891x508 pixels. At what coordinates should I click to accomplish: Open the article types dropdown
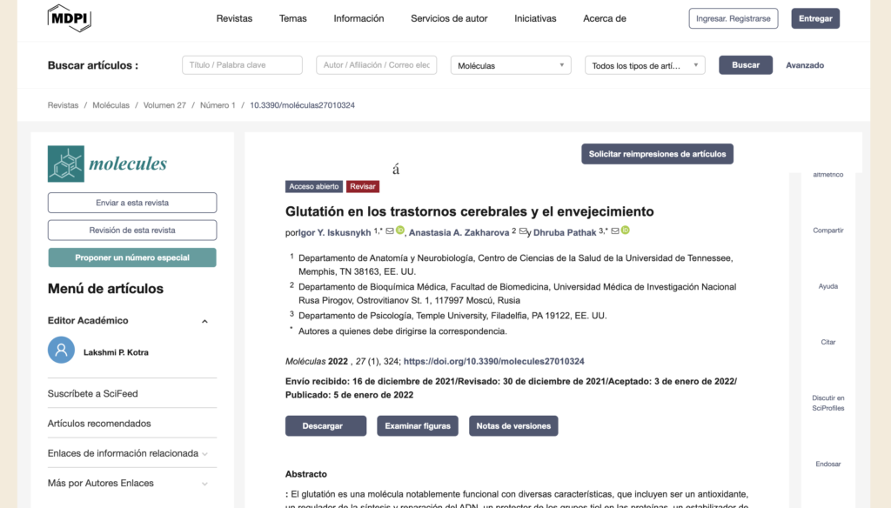644,65
